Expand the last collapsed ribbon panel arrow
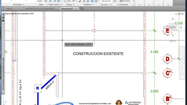The height and width of the screenshot is (105, 187). click(168, 5)
